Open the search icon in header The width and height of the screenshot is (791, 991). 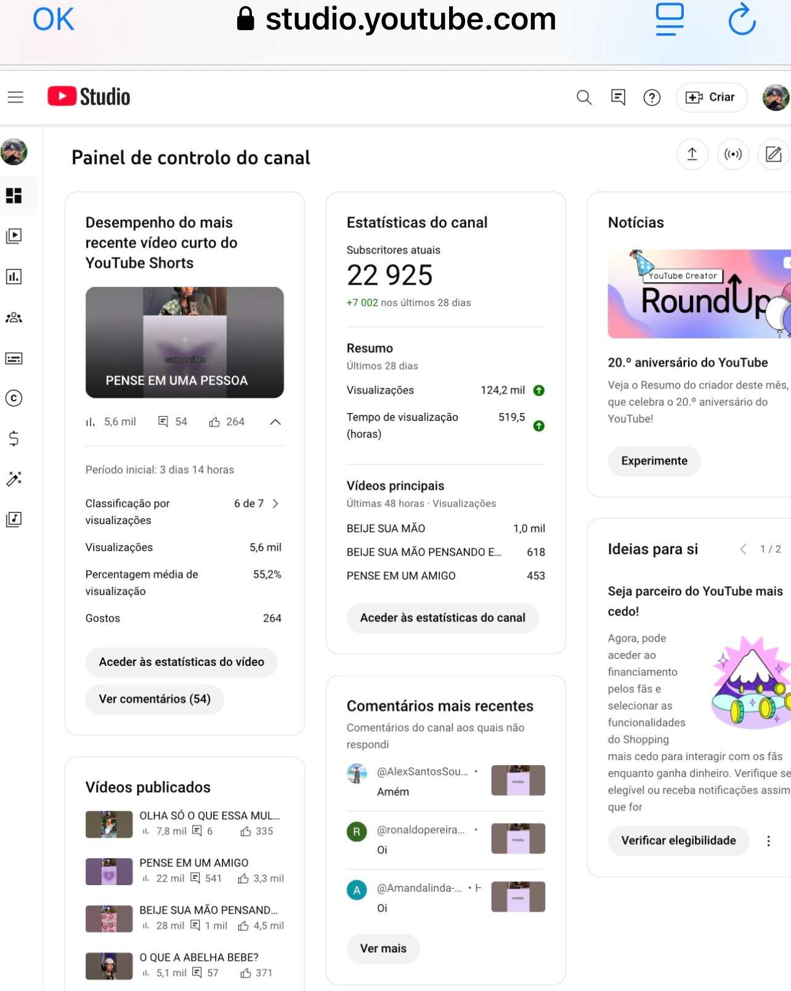tap(584, 97)
